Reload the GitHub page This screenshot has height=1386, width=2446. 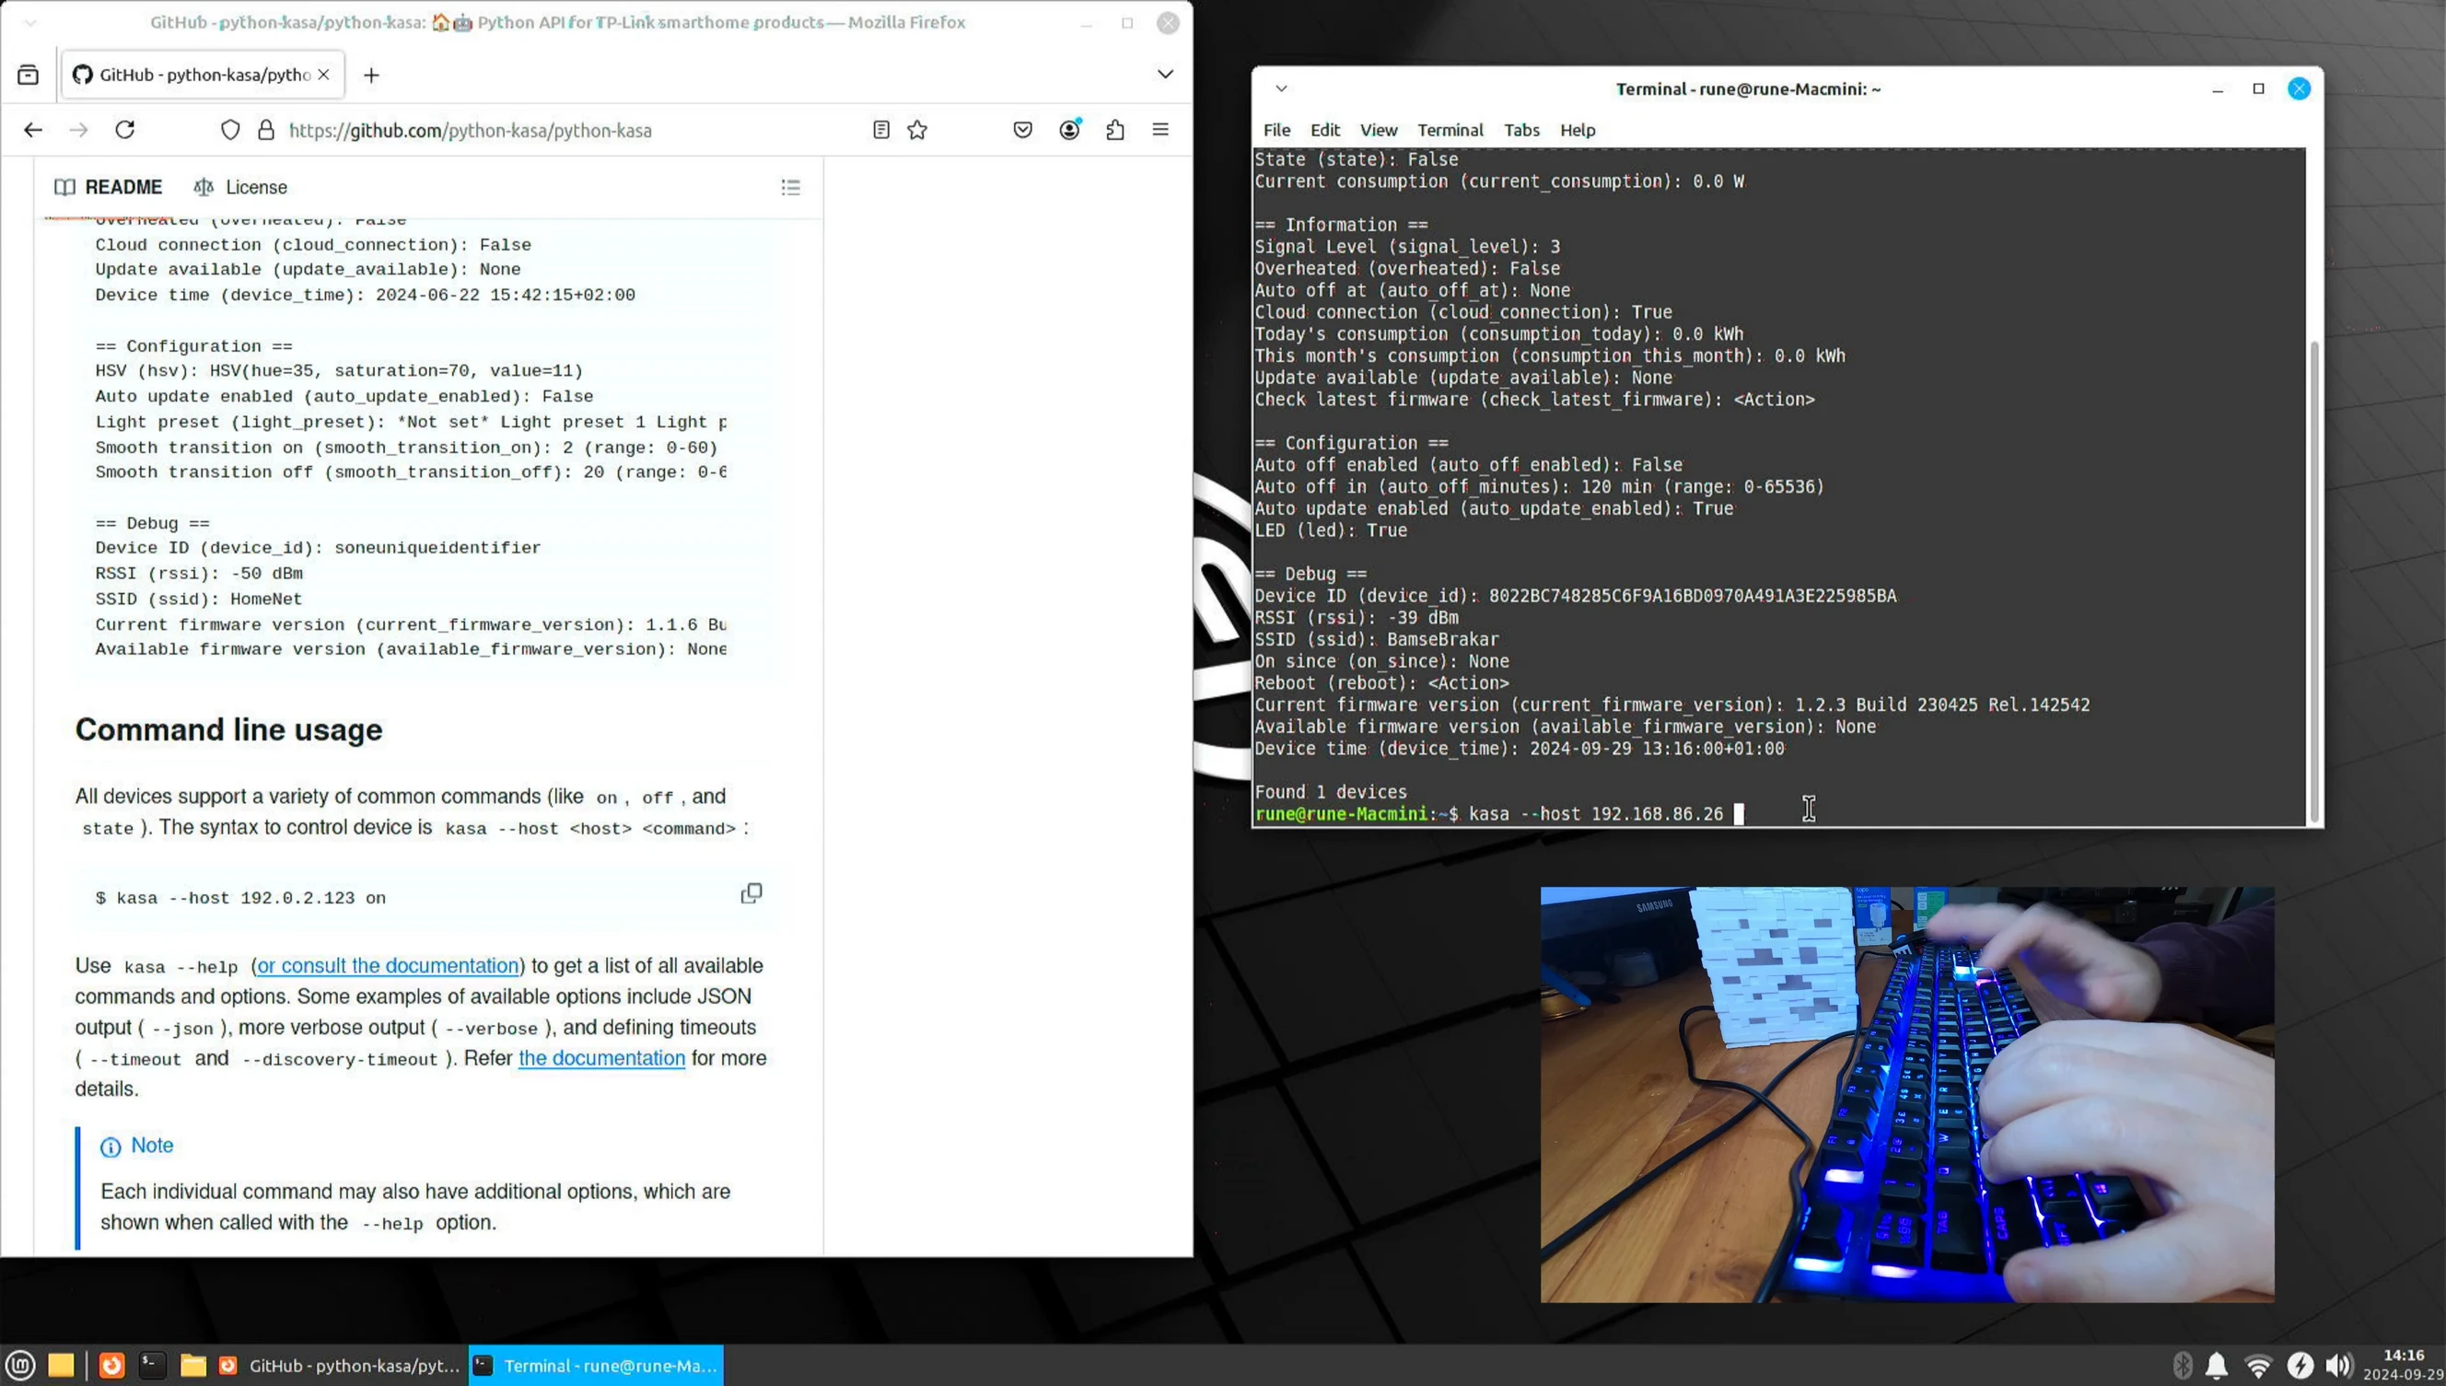point(124,131)
